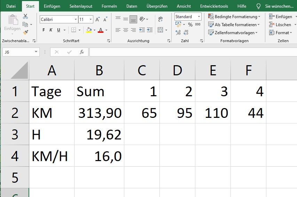Switch to the Formeln ribbon tab

pos(109,6)
